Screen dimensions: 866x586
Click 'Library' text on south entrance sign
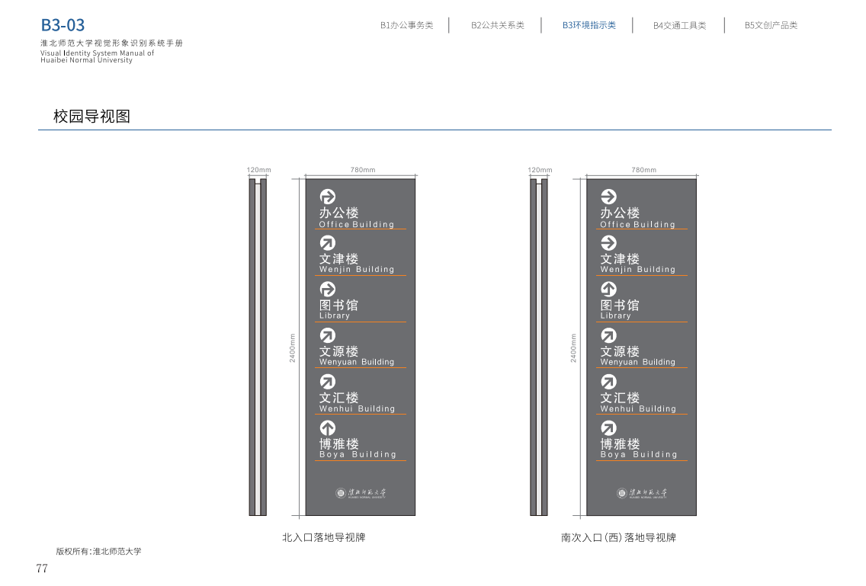pyautogui.click(x=616, y=316)
